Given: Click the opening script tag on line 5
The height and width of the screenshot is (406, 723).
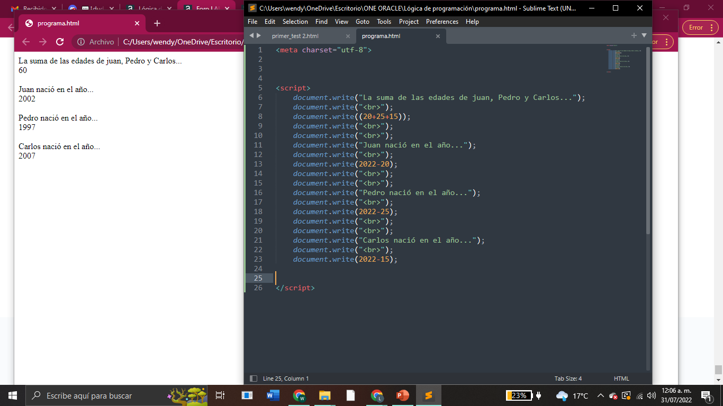Looking at the screenshot, I should pos(293,88).
